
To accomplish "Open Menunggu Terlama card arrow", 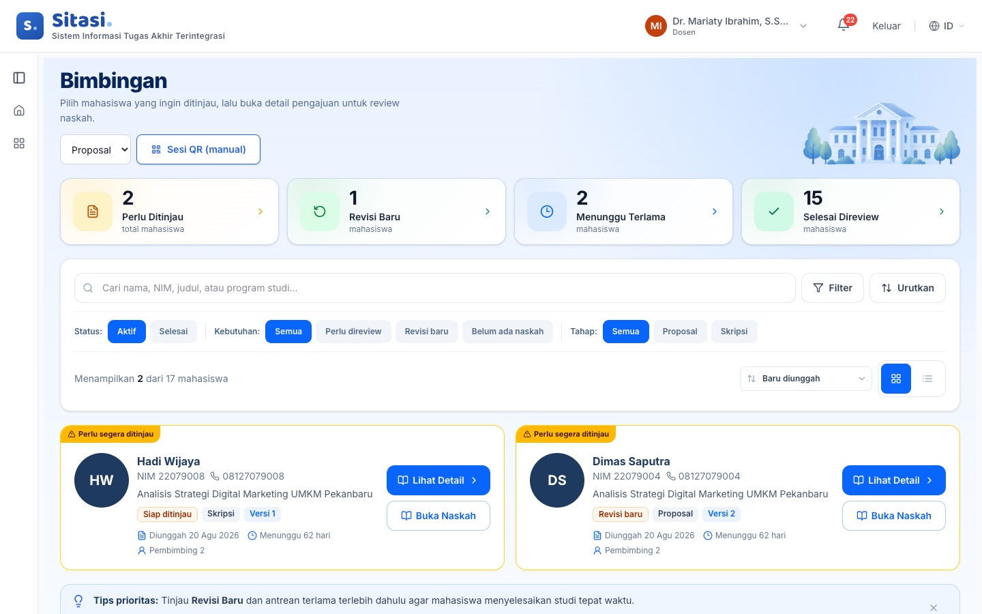I will 715,211.
